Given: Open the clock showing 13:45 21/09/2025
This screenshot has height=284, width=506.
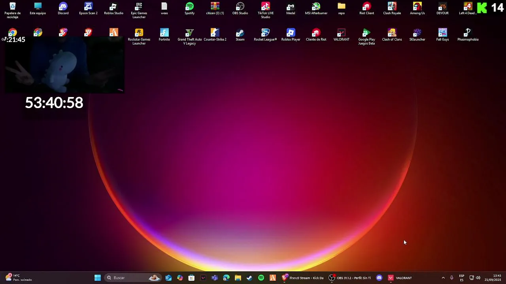Looking at the screenshot, I should point(493,278).
